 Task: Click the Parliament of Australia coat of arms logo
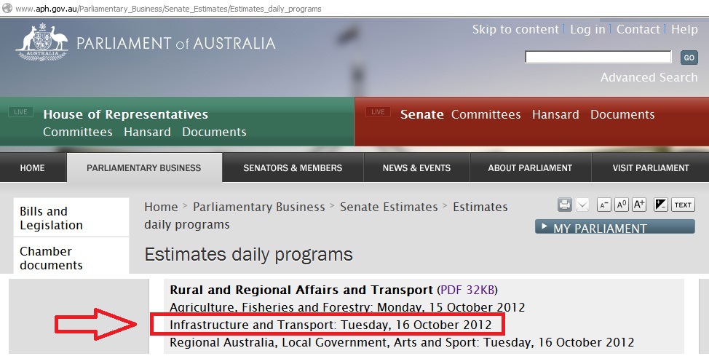point(41,41)
